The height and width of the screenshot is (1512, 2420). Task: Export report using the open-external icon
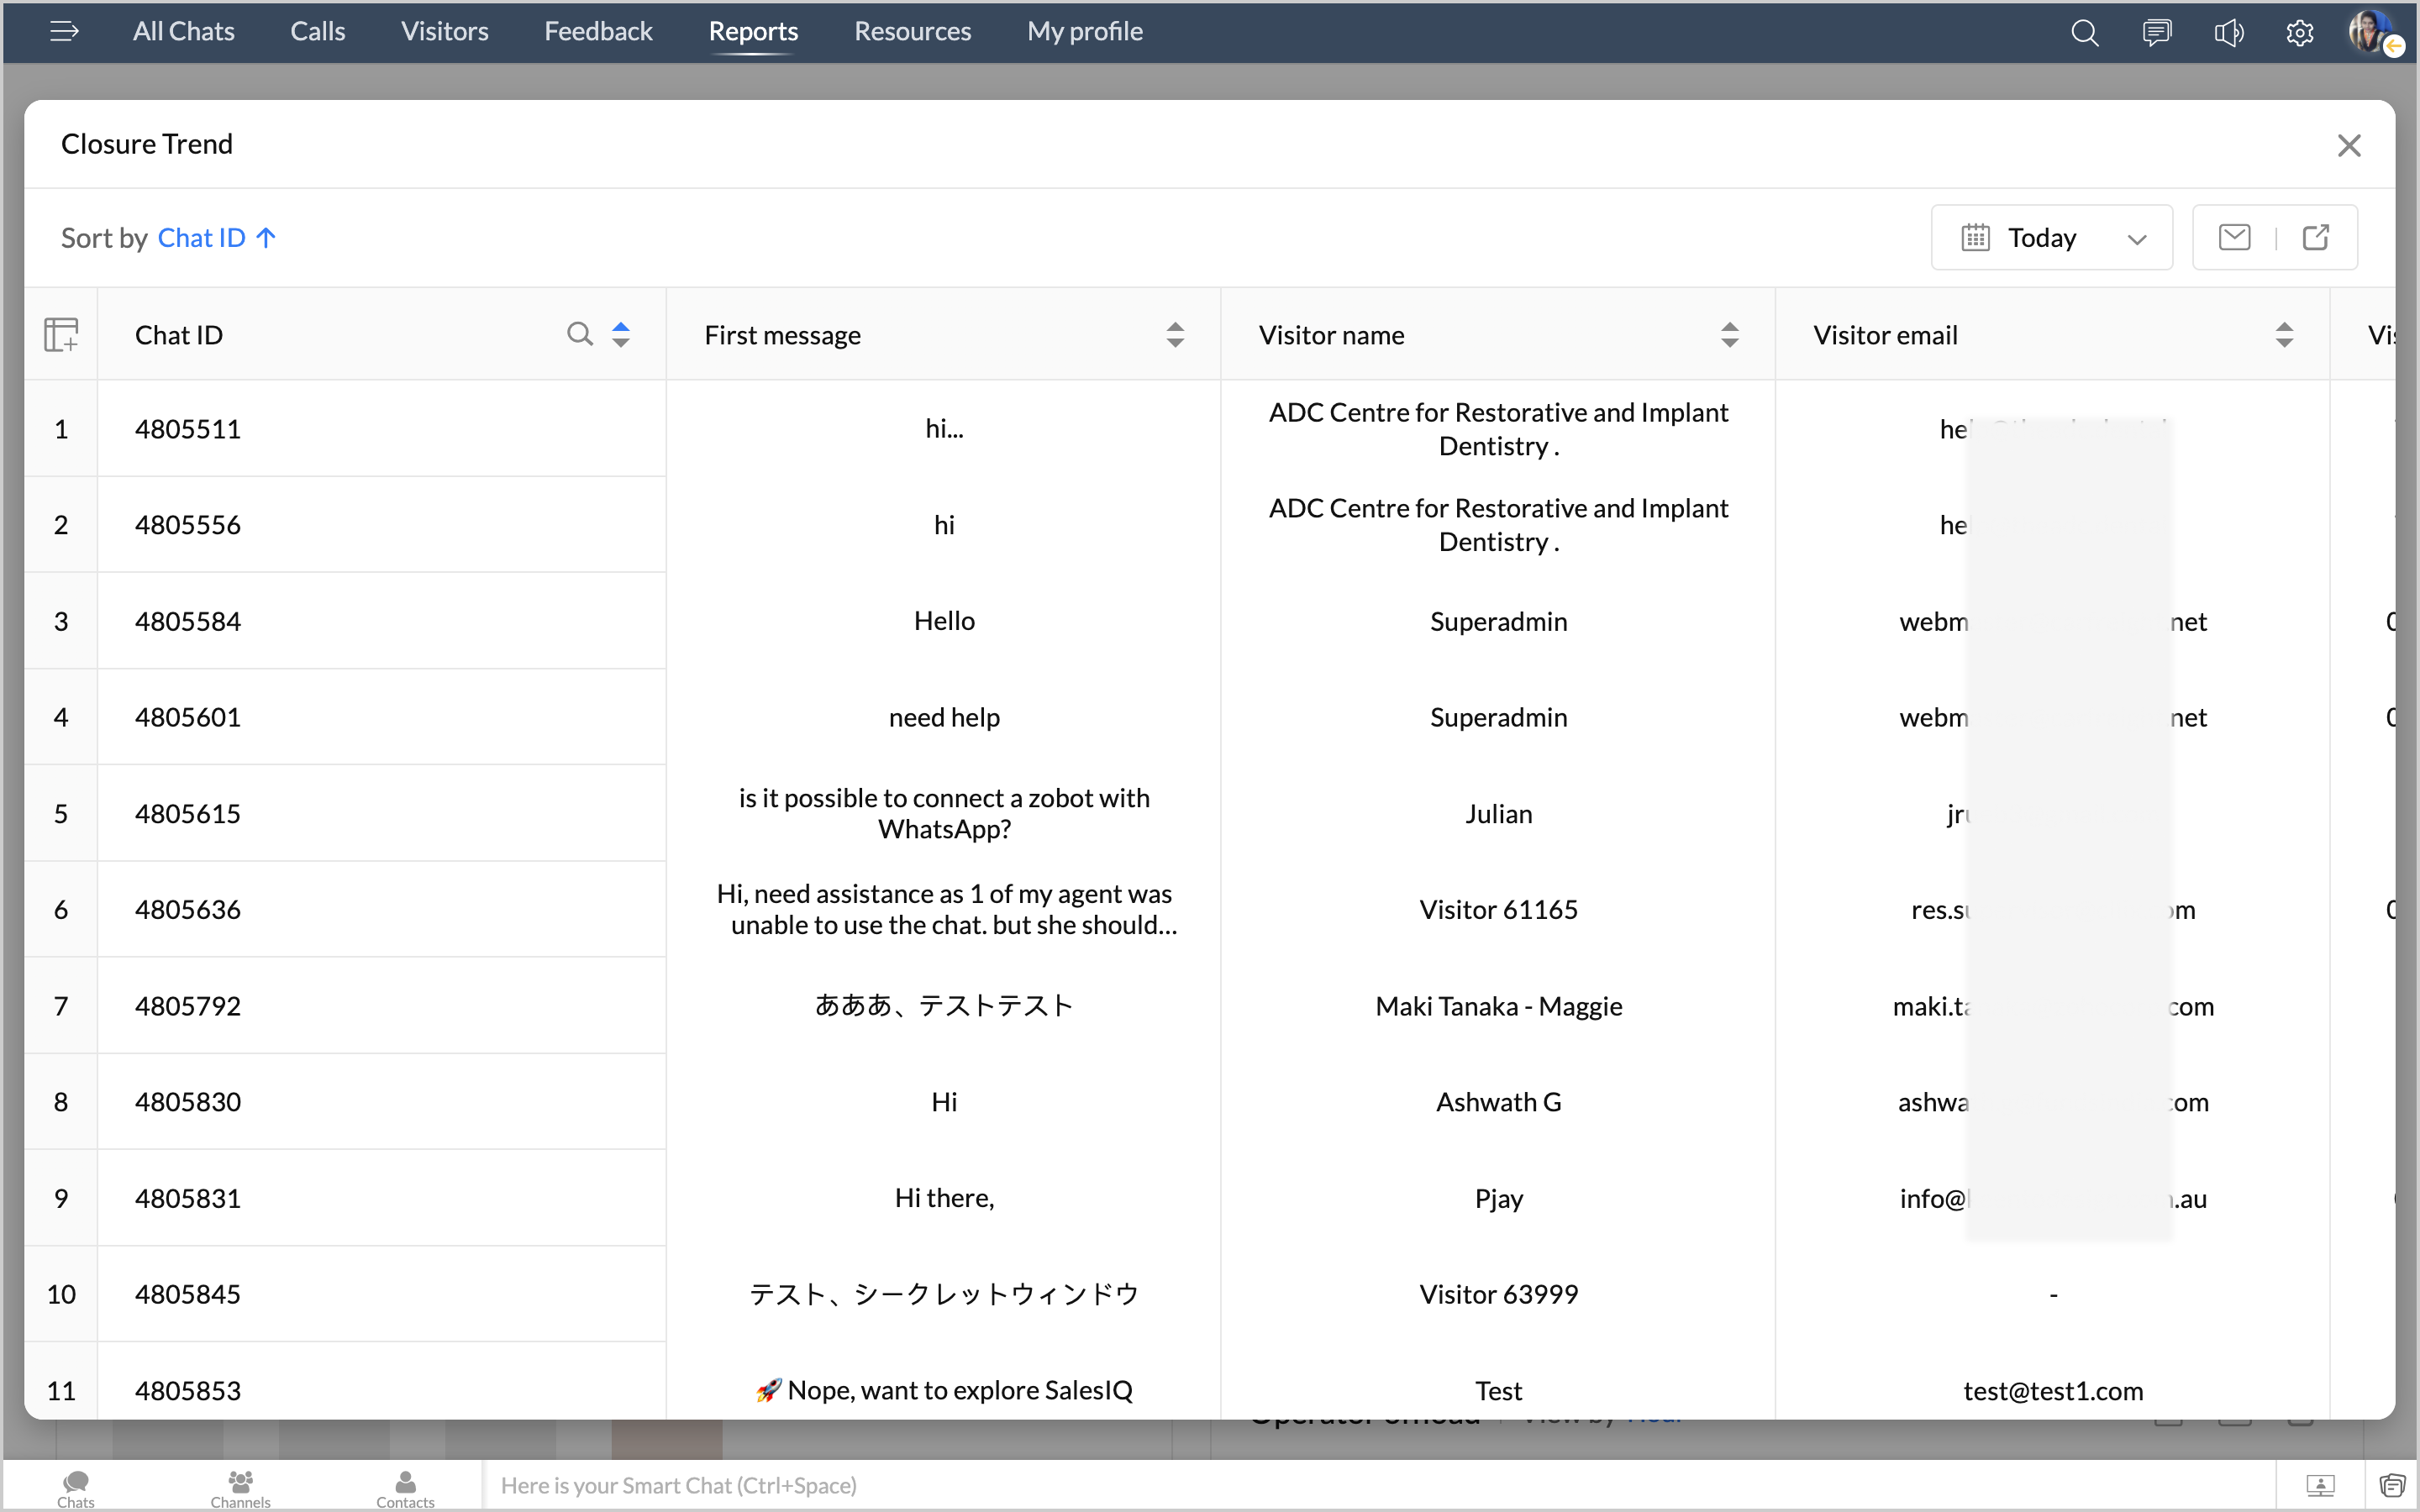pos(2316,238)
